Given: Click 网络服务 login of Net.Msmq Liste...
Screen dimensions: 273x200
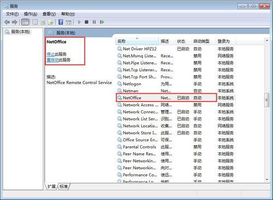Looking at the screenshot, I should (225, 56).
